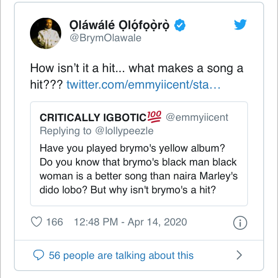Open the twitter.com/emmyiicent link
This screenshot has height=278, width=278.
coord(144,84)
